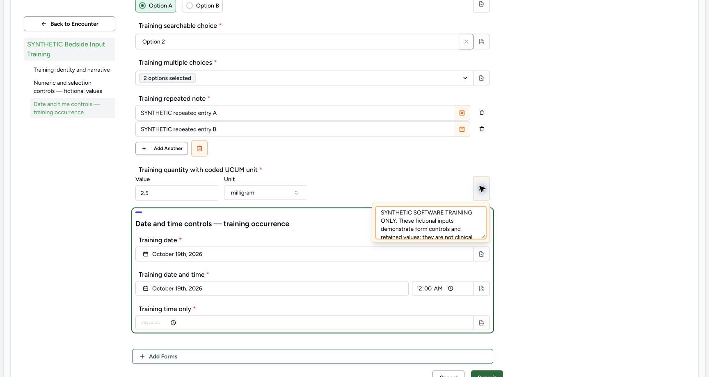709x377 pixels.
Task: Click clock icon in 12:00 AM time field
Action: coord(451,289)
